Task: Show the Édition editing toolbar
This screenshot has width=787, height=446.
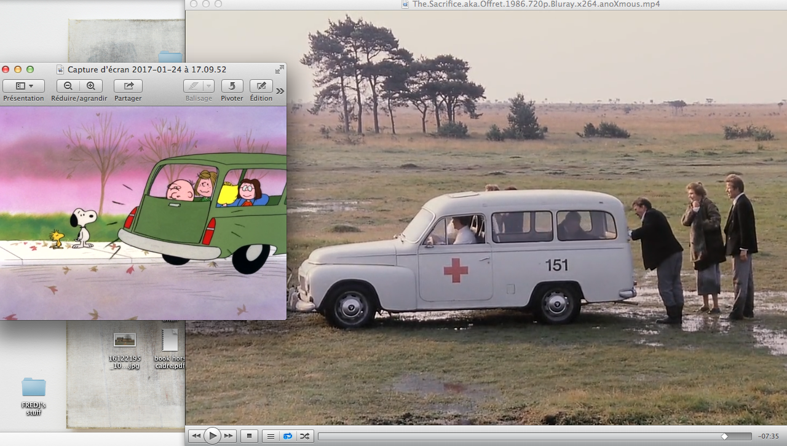Action: coord(261,86)
